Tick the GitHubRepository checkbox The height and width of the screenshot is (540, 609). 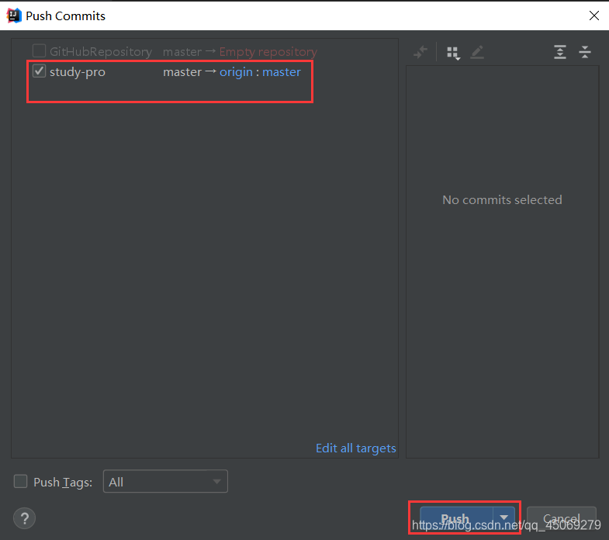(39, 51)
